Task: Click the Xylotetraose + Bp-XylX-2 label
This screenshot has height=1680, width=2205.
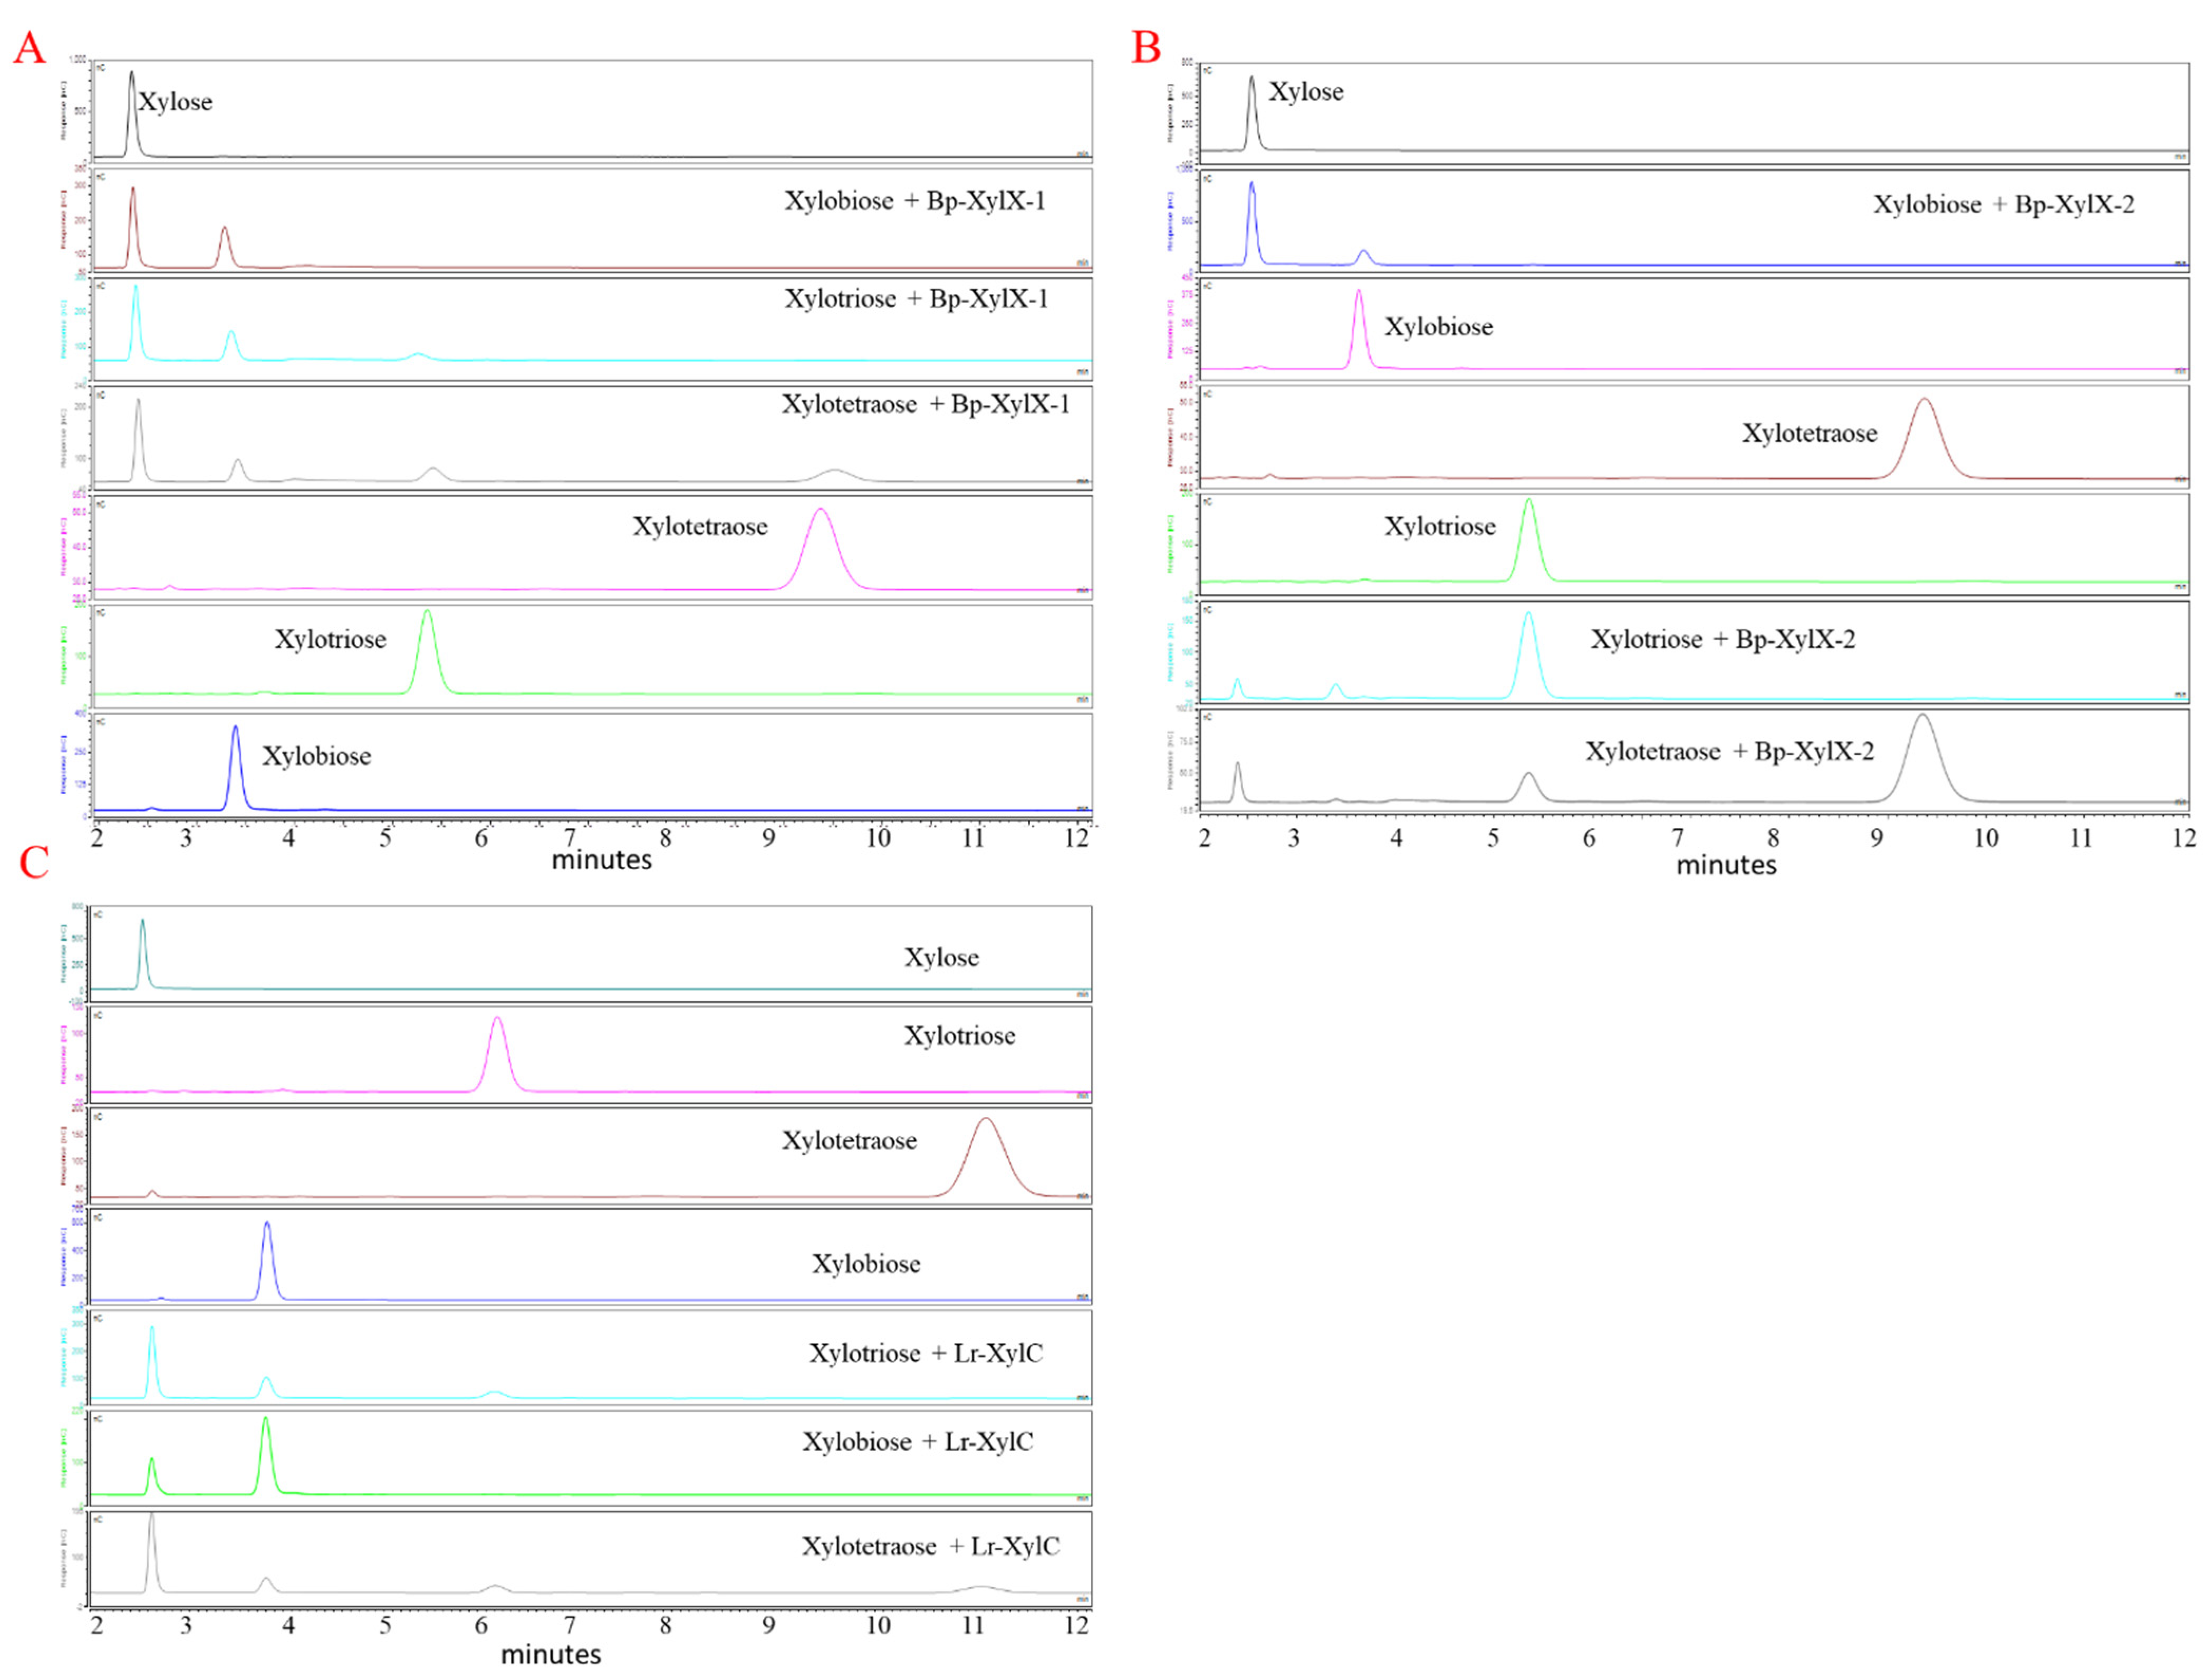Action: pos(1729,752)
